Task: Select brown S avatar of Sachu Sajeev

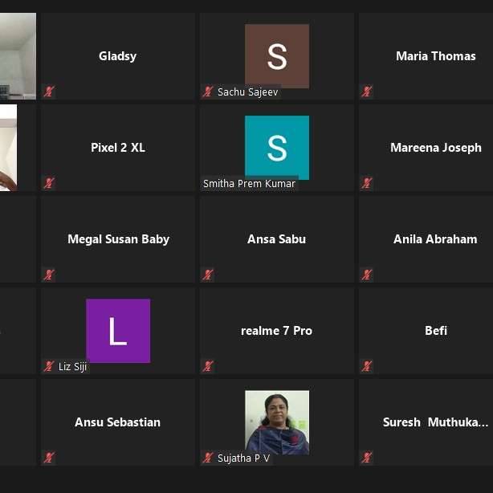Action: [277, 56]
